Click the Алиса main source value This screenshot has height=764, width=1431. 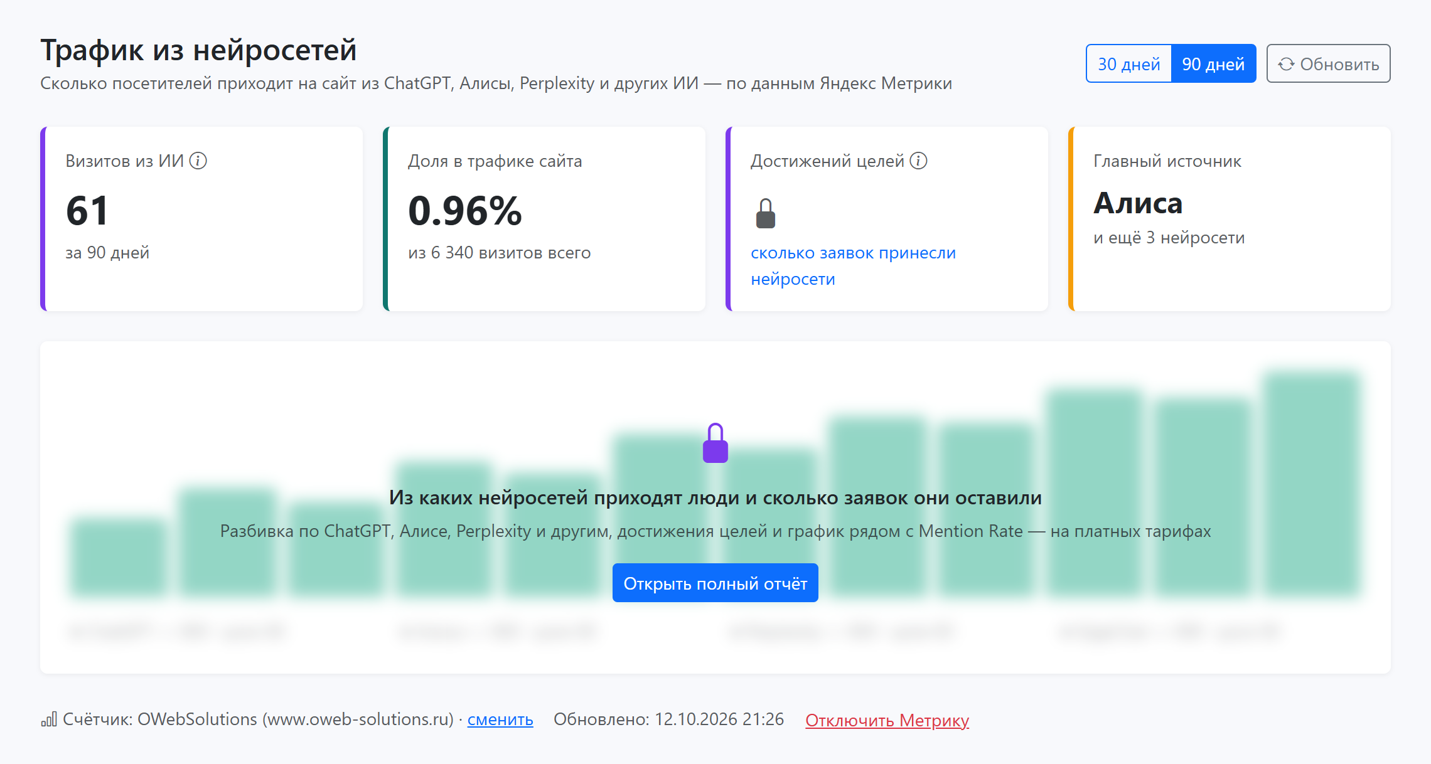tap(1138, 203)
